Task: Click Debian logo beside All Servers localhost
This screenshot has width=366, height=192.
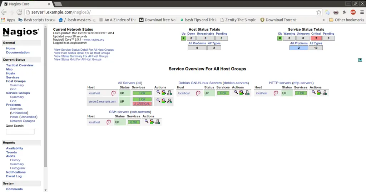Action: (x=114, y=93)
